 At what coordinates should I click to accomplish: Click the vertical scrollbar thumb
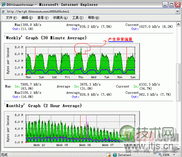pyautogui.click(x=178, y=82)
